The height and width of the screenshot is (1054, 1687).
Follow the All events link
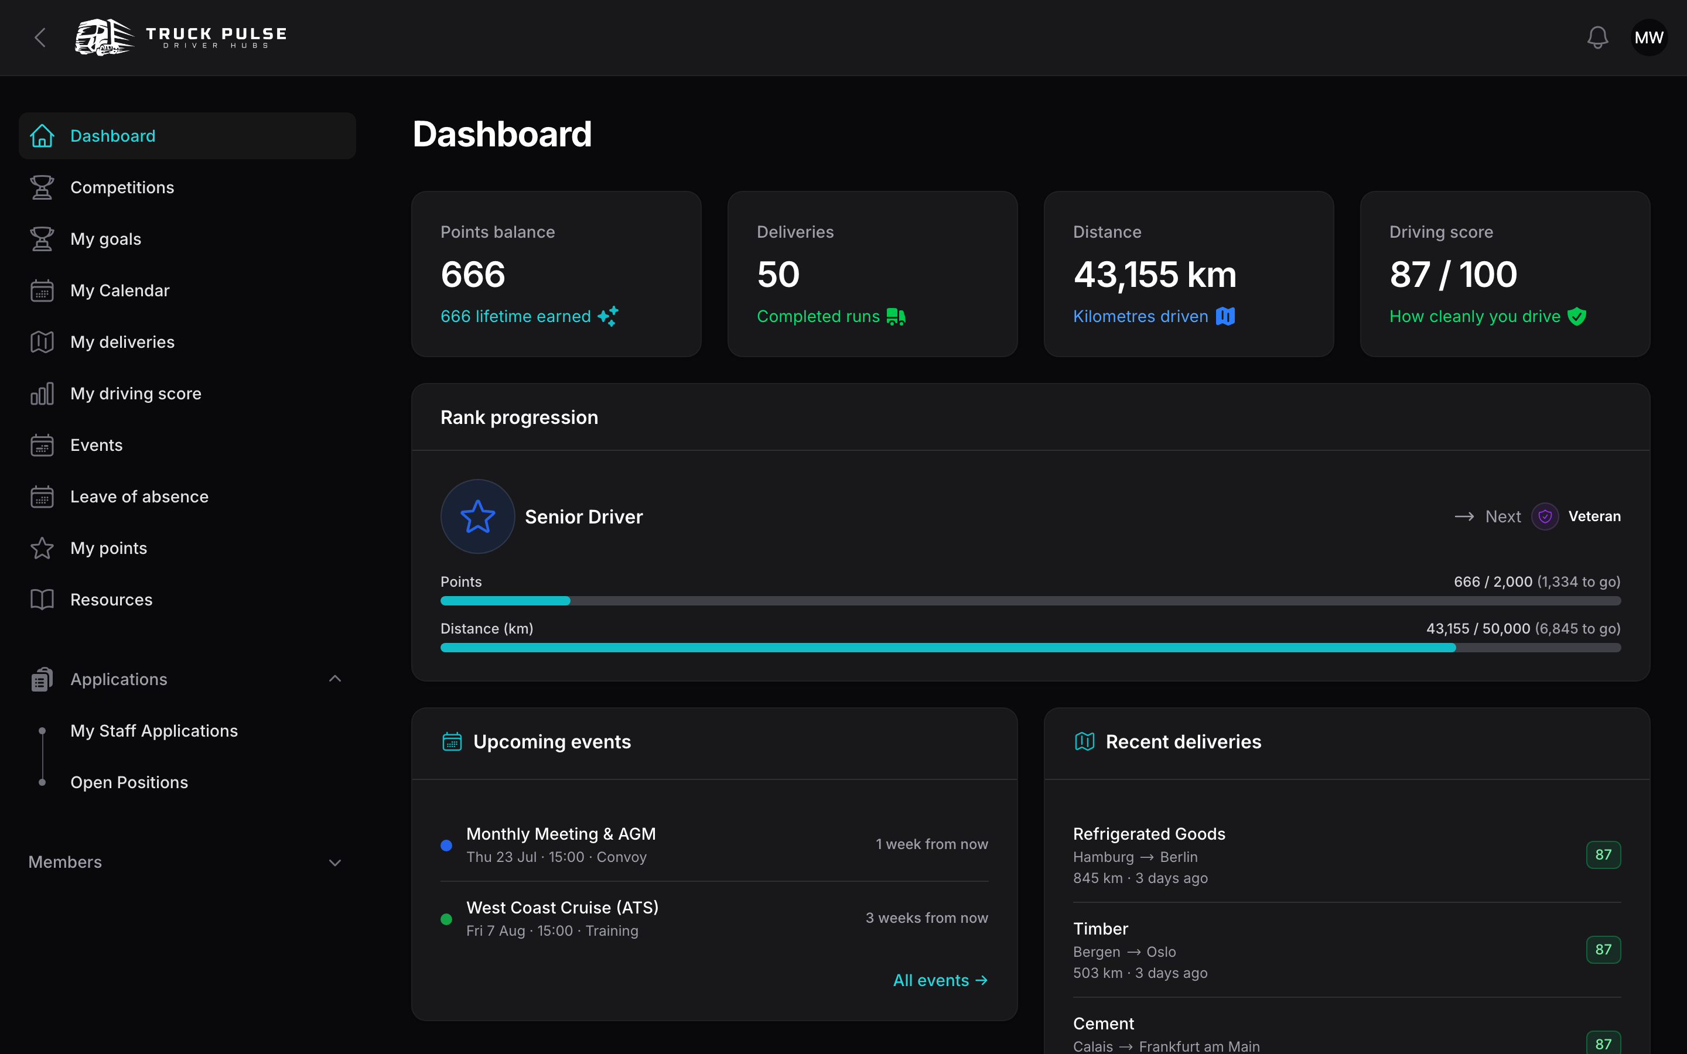pyautogui.click(x=940, y=981)
